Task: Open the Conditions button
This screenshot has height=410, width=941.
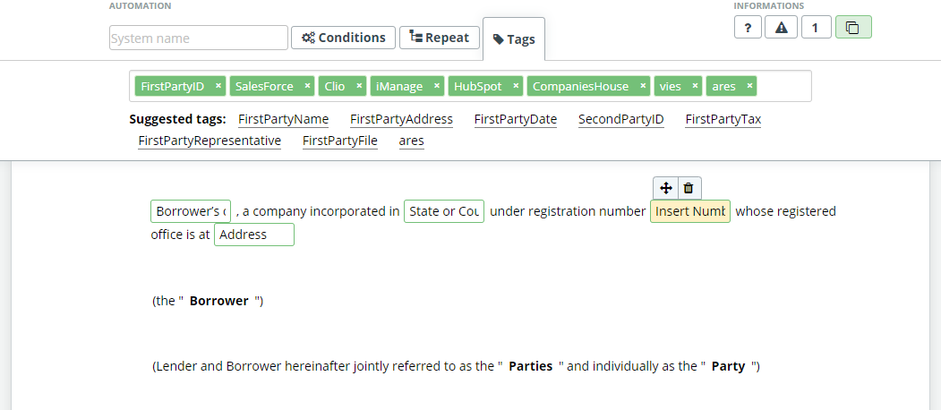Action: (343, 38)
